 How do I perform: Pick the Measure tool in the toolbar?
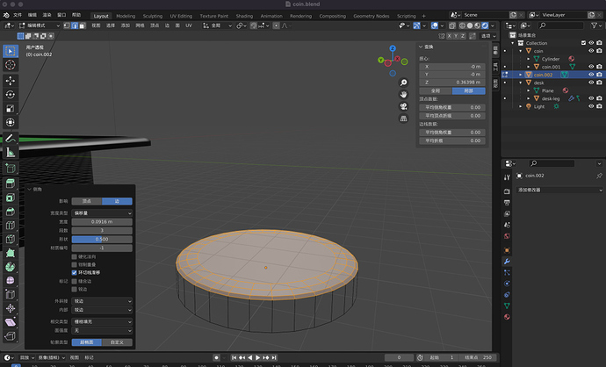tap(11, 152)
